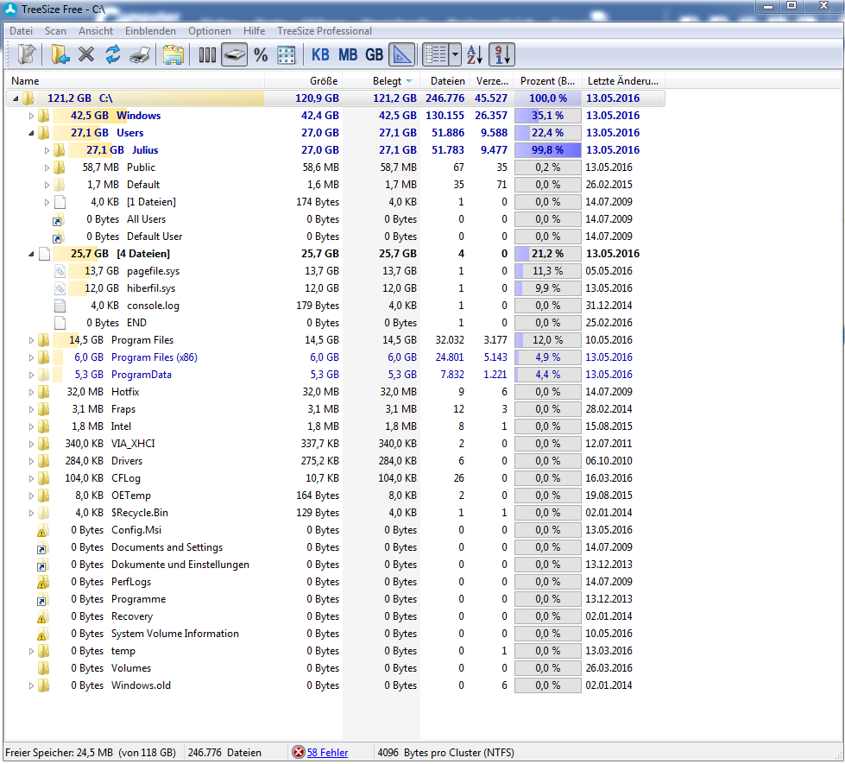Image resolution: width=845 pixels, height=764 pixels.
Task: Expand the Public folder node
Action: [x=47, y=167]
